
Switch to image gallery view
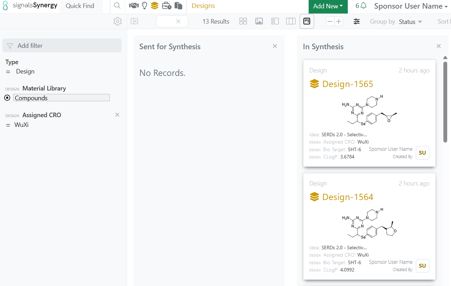tap(259, 21)
